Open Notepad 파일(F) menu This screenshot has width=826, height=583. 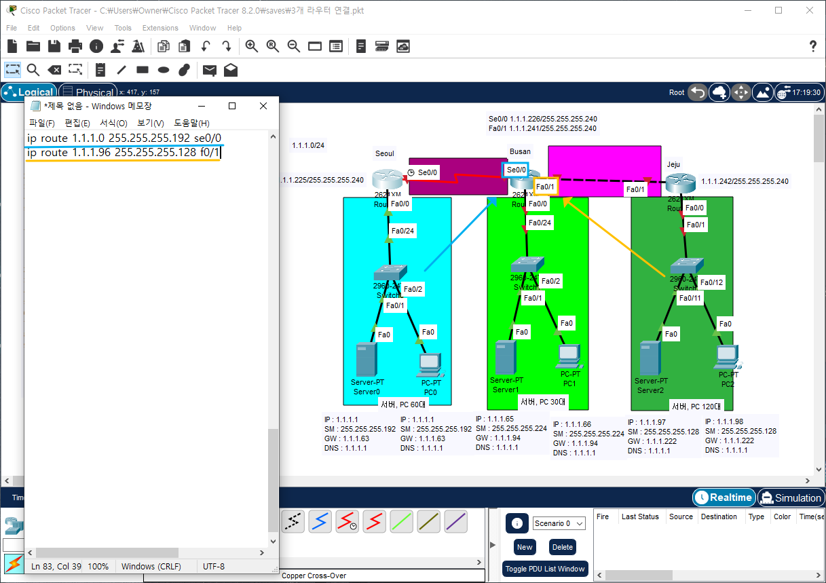click(42, 123)
